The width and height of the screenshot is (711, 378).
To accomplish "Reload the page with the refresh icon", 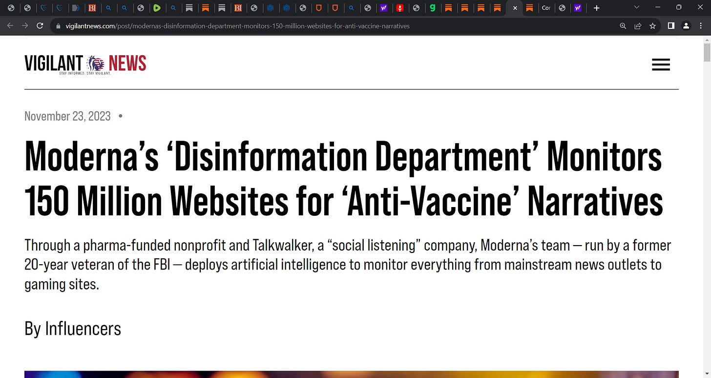I will (x=40, y=26).
